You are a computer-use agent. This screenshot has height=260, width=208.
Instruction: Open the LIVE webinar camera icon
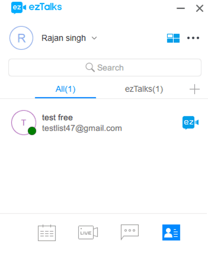point(88,232)
